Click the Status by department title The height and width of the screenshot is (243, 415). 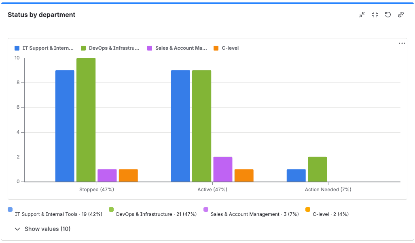(42, 15)
